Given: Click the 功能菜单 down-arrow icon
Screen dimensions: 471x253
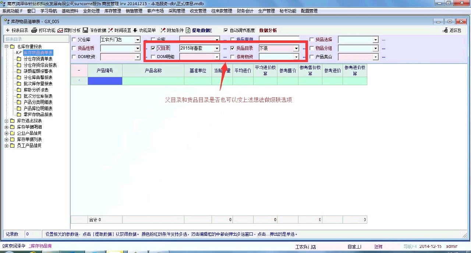Looking at the screenshot, I should click(x=135, y=30).
